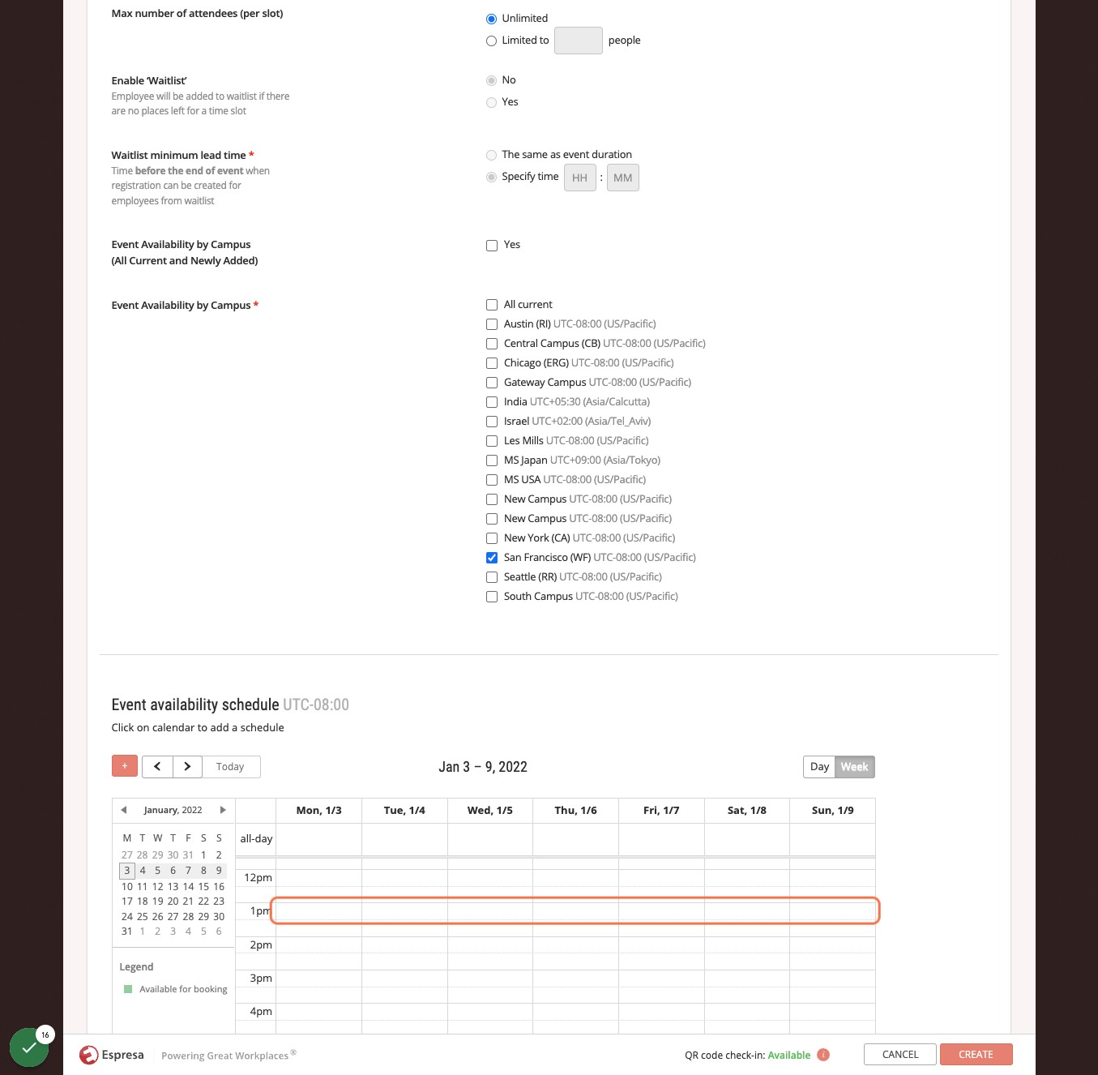The width and height of the screenshot is (1098, 1075).
Task: Check the New York (CA) campus
Action: 492,538
